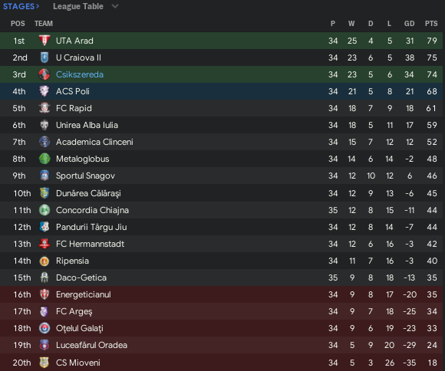This screenshot has height=371, width=445.
Task: Open the FC Rapid team name
Action: [x=74, y=108]
